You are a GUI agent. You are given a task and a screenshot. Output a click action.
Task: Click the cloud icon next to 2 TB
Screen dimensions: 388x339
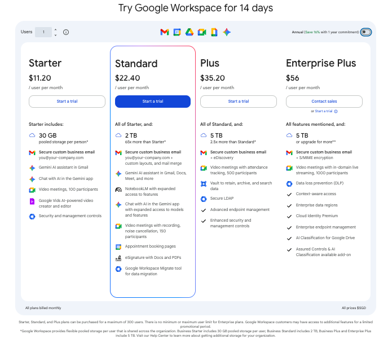(118, 135)
